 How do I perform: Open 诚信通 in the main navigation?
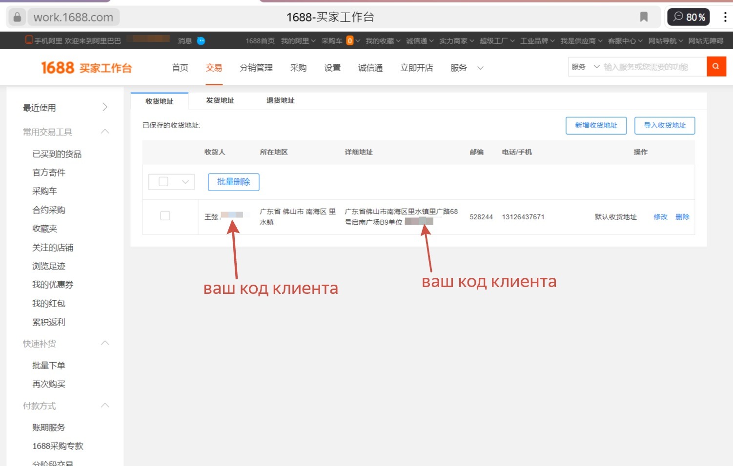[x=370, y=68]
